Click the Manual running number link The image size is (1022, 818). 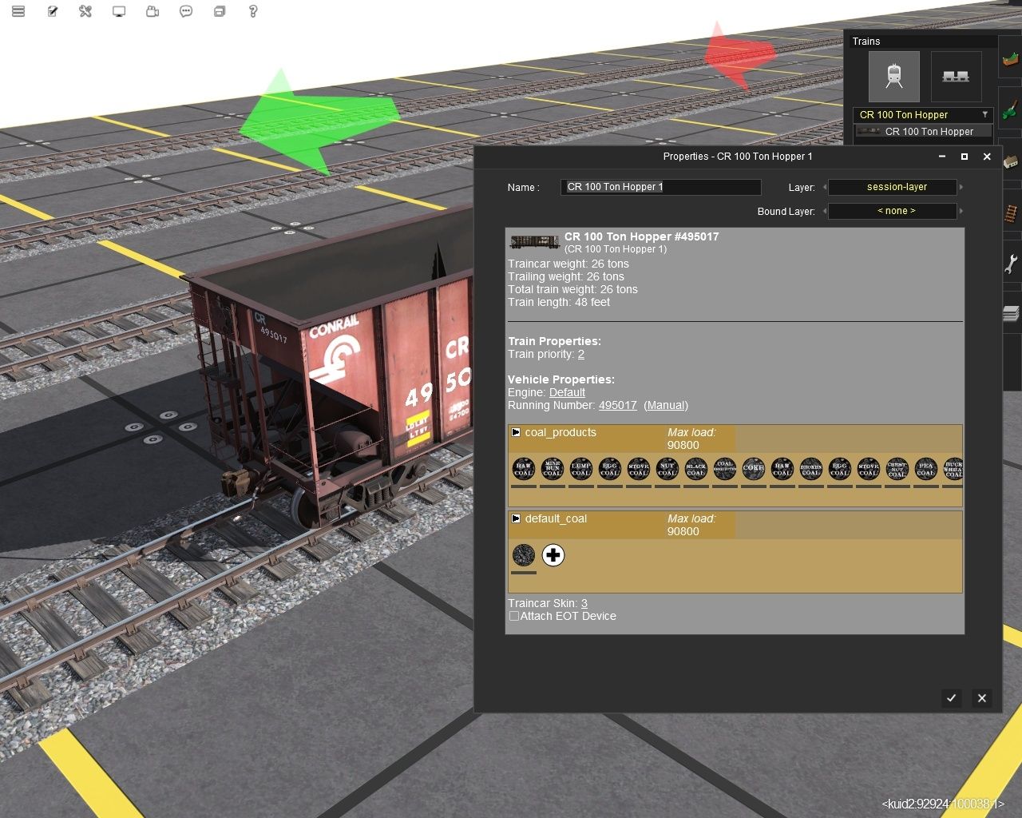point(666,405)
